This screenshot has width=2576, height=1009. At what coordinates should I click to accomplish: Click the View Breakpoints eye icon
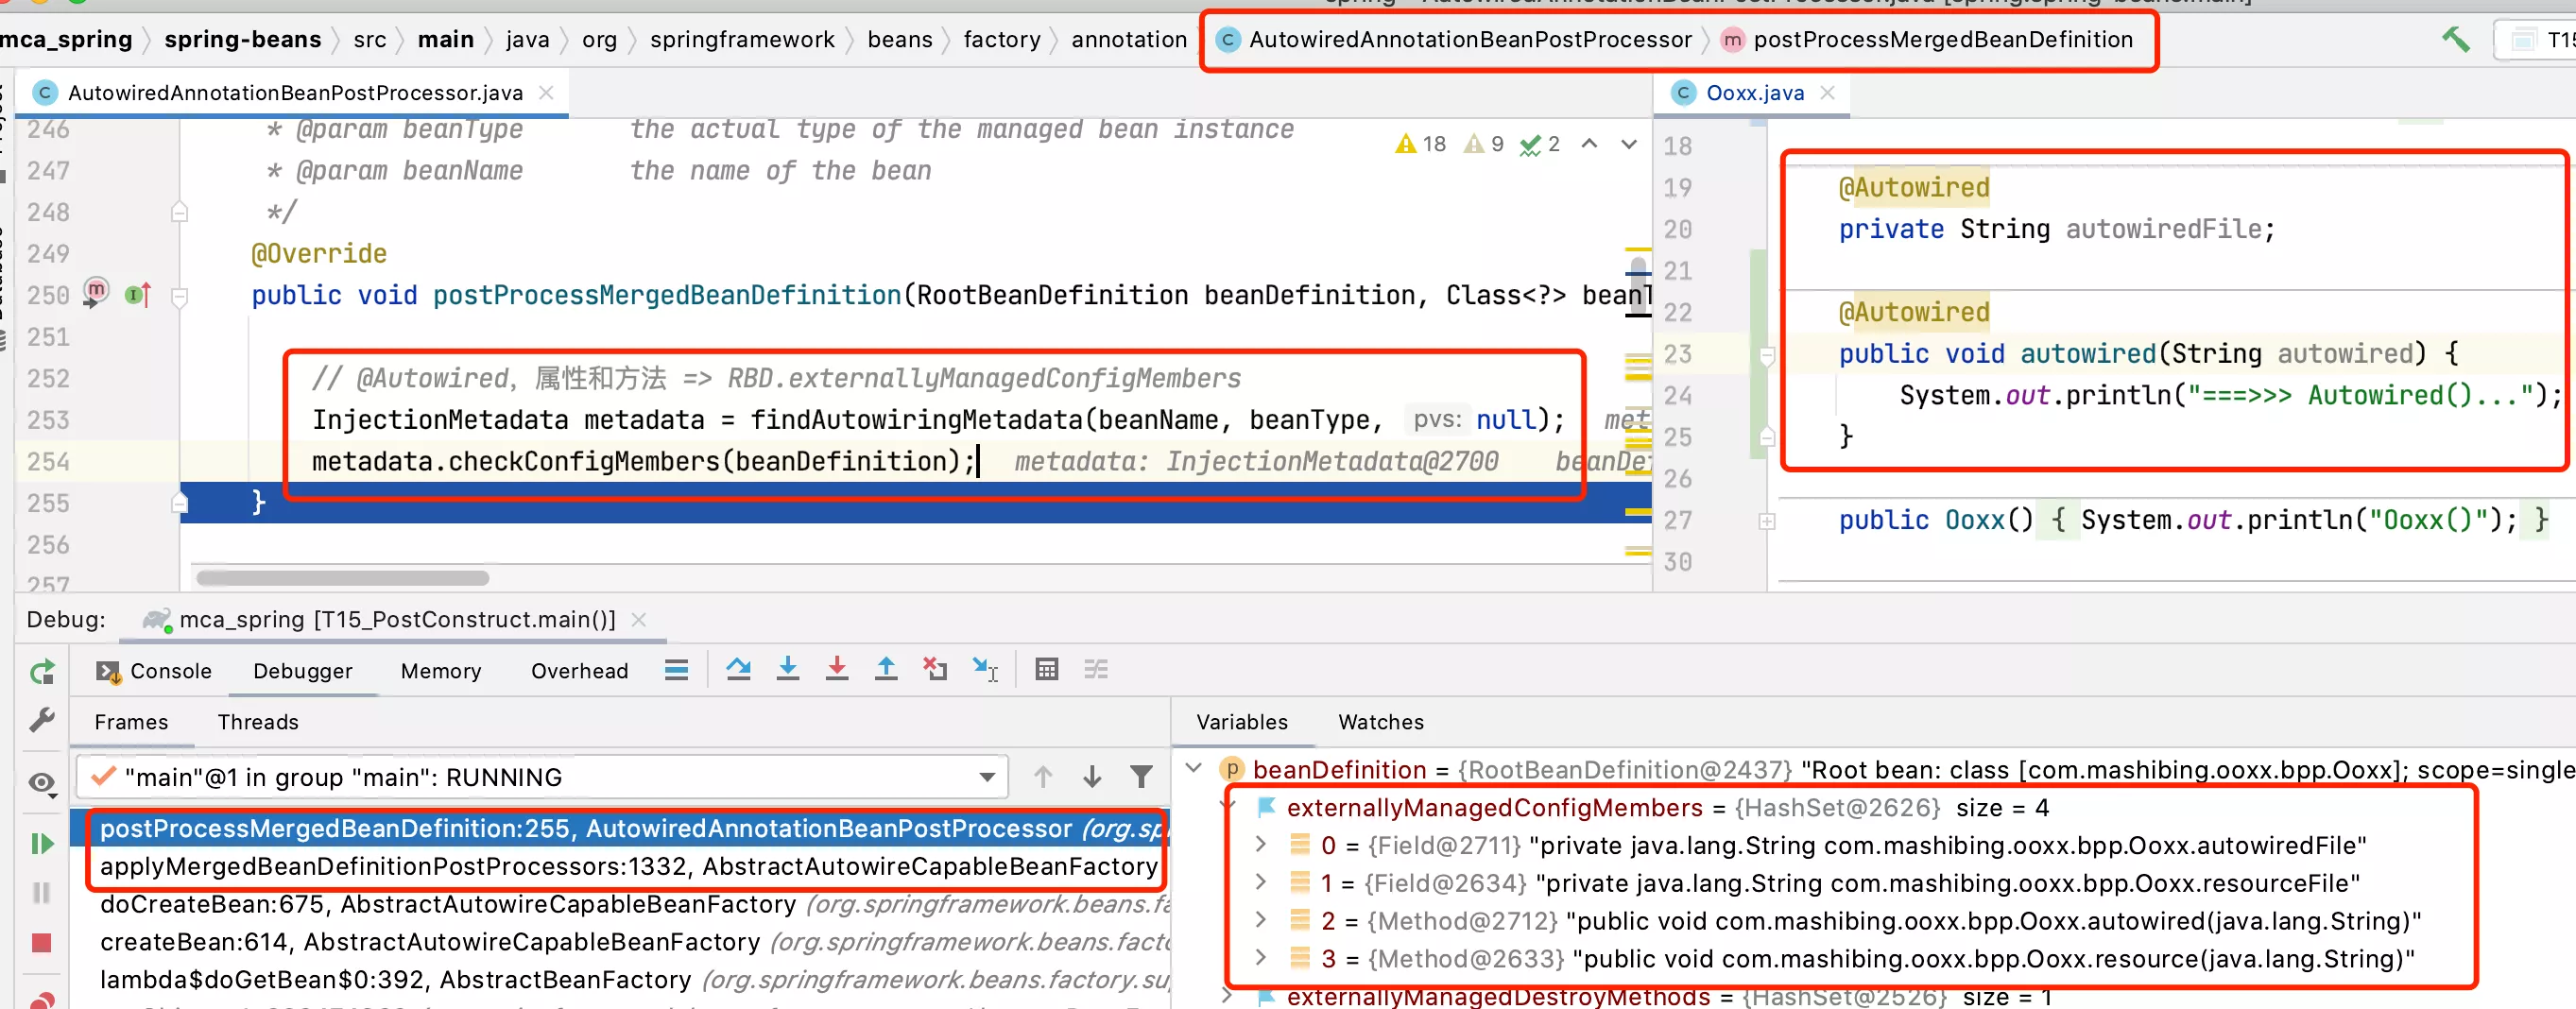(42, 782)
